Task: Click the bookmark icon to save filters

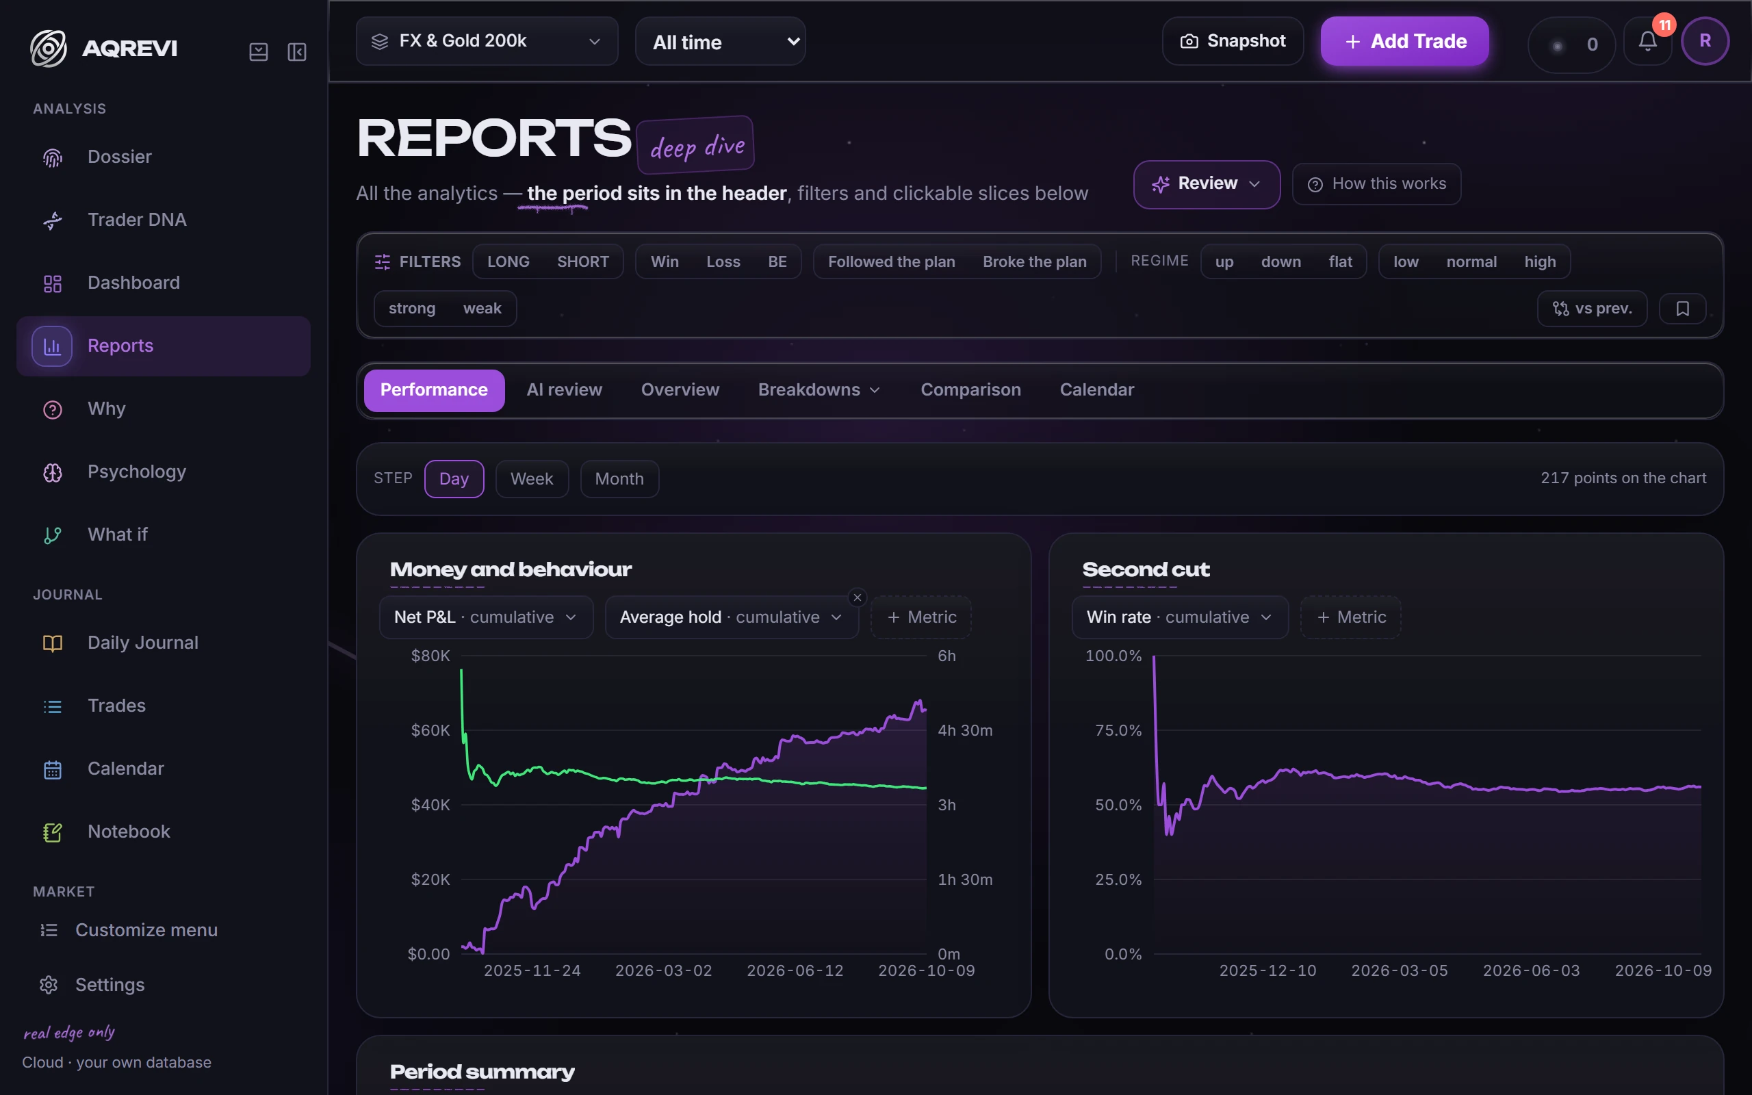Action: tap(1682, 309)
